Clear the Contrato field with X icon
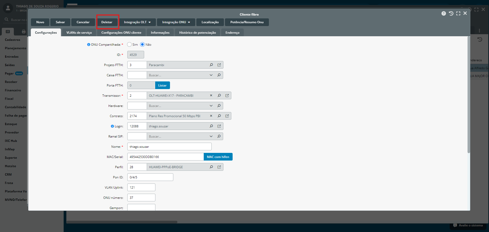489x232 pixels. [211, 116]
